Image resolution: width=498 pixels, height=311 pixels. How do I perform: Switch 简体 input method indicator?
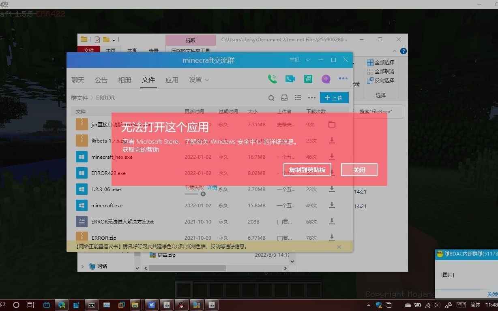tap(475, 305)
